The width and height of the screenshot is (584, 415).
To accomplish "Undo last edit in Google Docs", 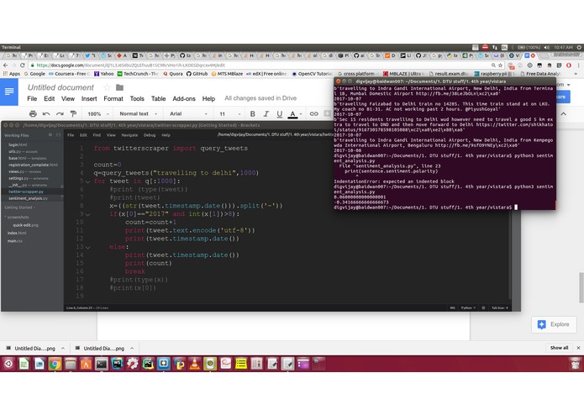I will click(46, 113).
